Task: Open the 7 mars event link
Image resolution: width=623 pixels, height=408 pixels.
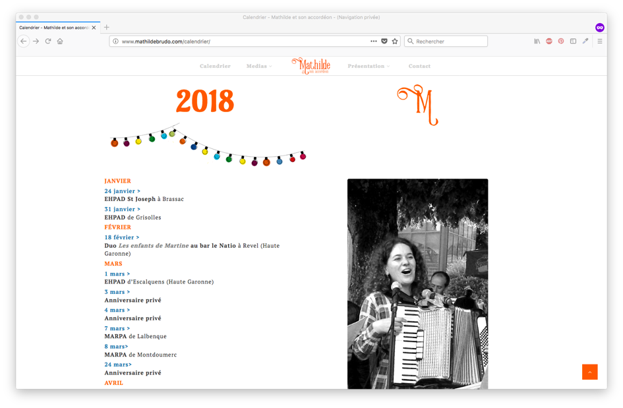Action: click(x=117, y=328)
